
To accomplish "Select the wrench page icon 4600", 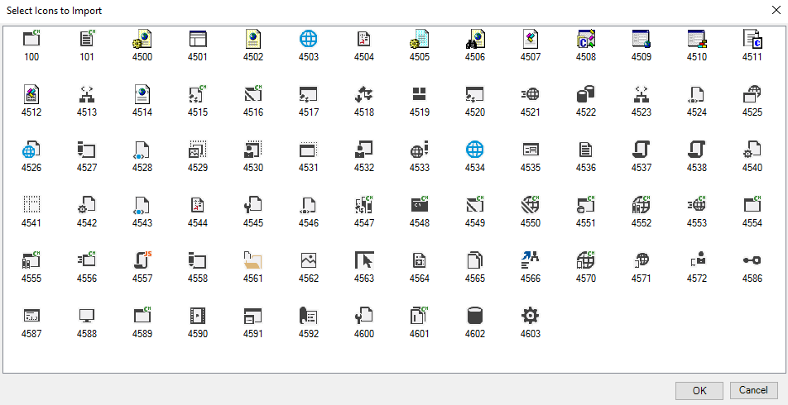I will click(x=364, y=315).
